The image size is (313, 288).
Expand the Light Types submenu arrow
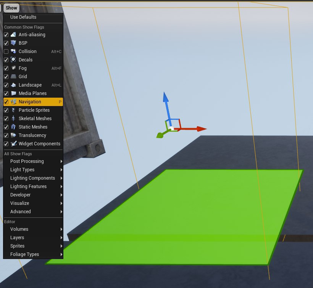point(61,170)
